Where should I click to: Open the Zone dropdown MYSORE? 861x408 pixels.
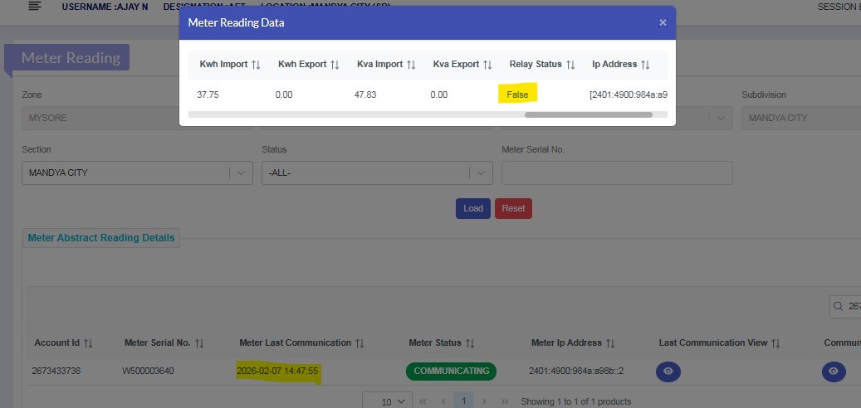click(137, 118)
